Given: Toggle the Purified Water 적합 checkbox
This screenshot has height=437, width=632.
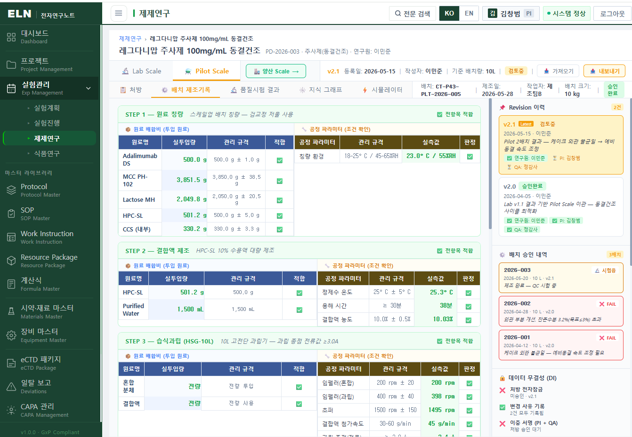Looking at the screenshot, I should pos(300,310).
